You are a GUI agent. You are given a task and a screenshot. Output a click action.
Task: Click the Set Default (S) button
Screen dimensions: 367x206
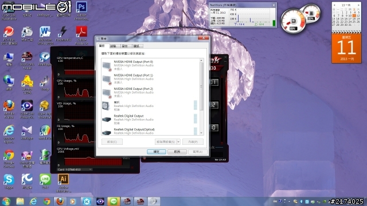point(166,141)
